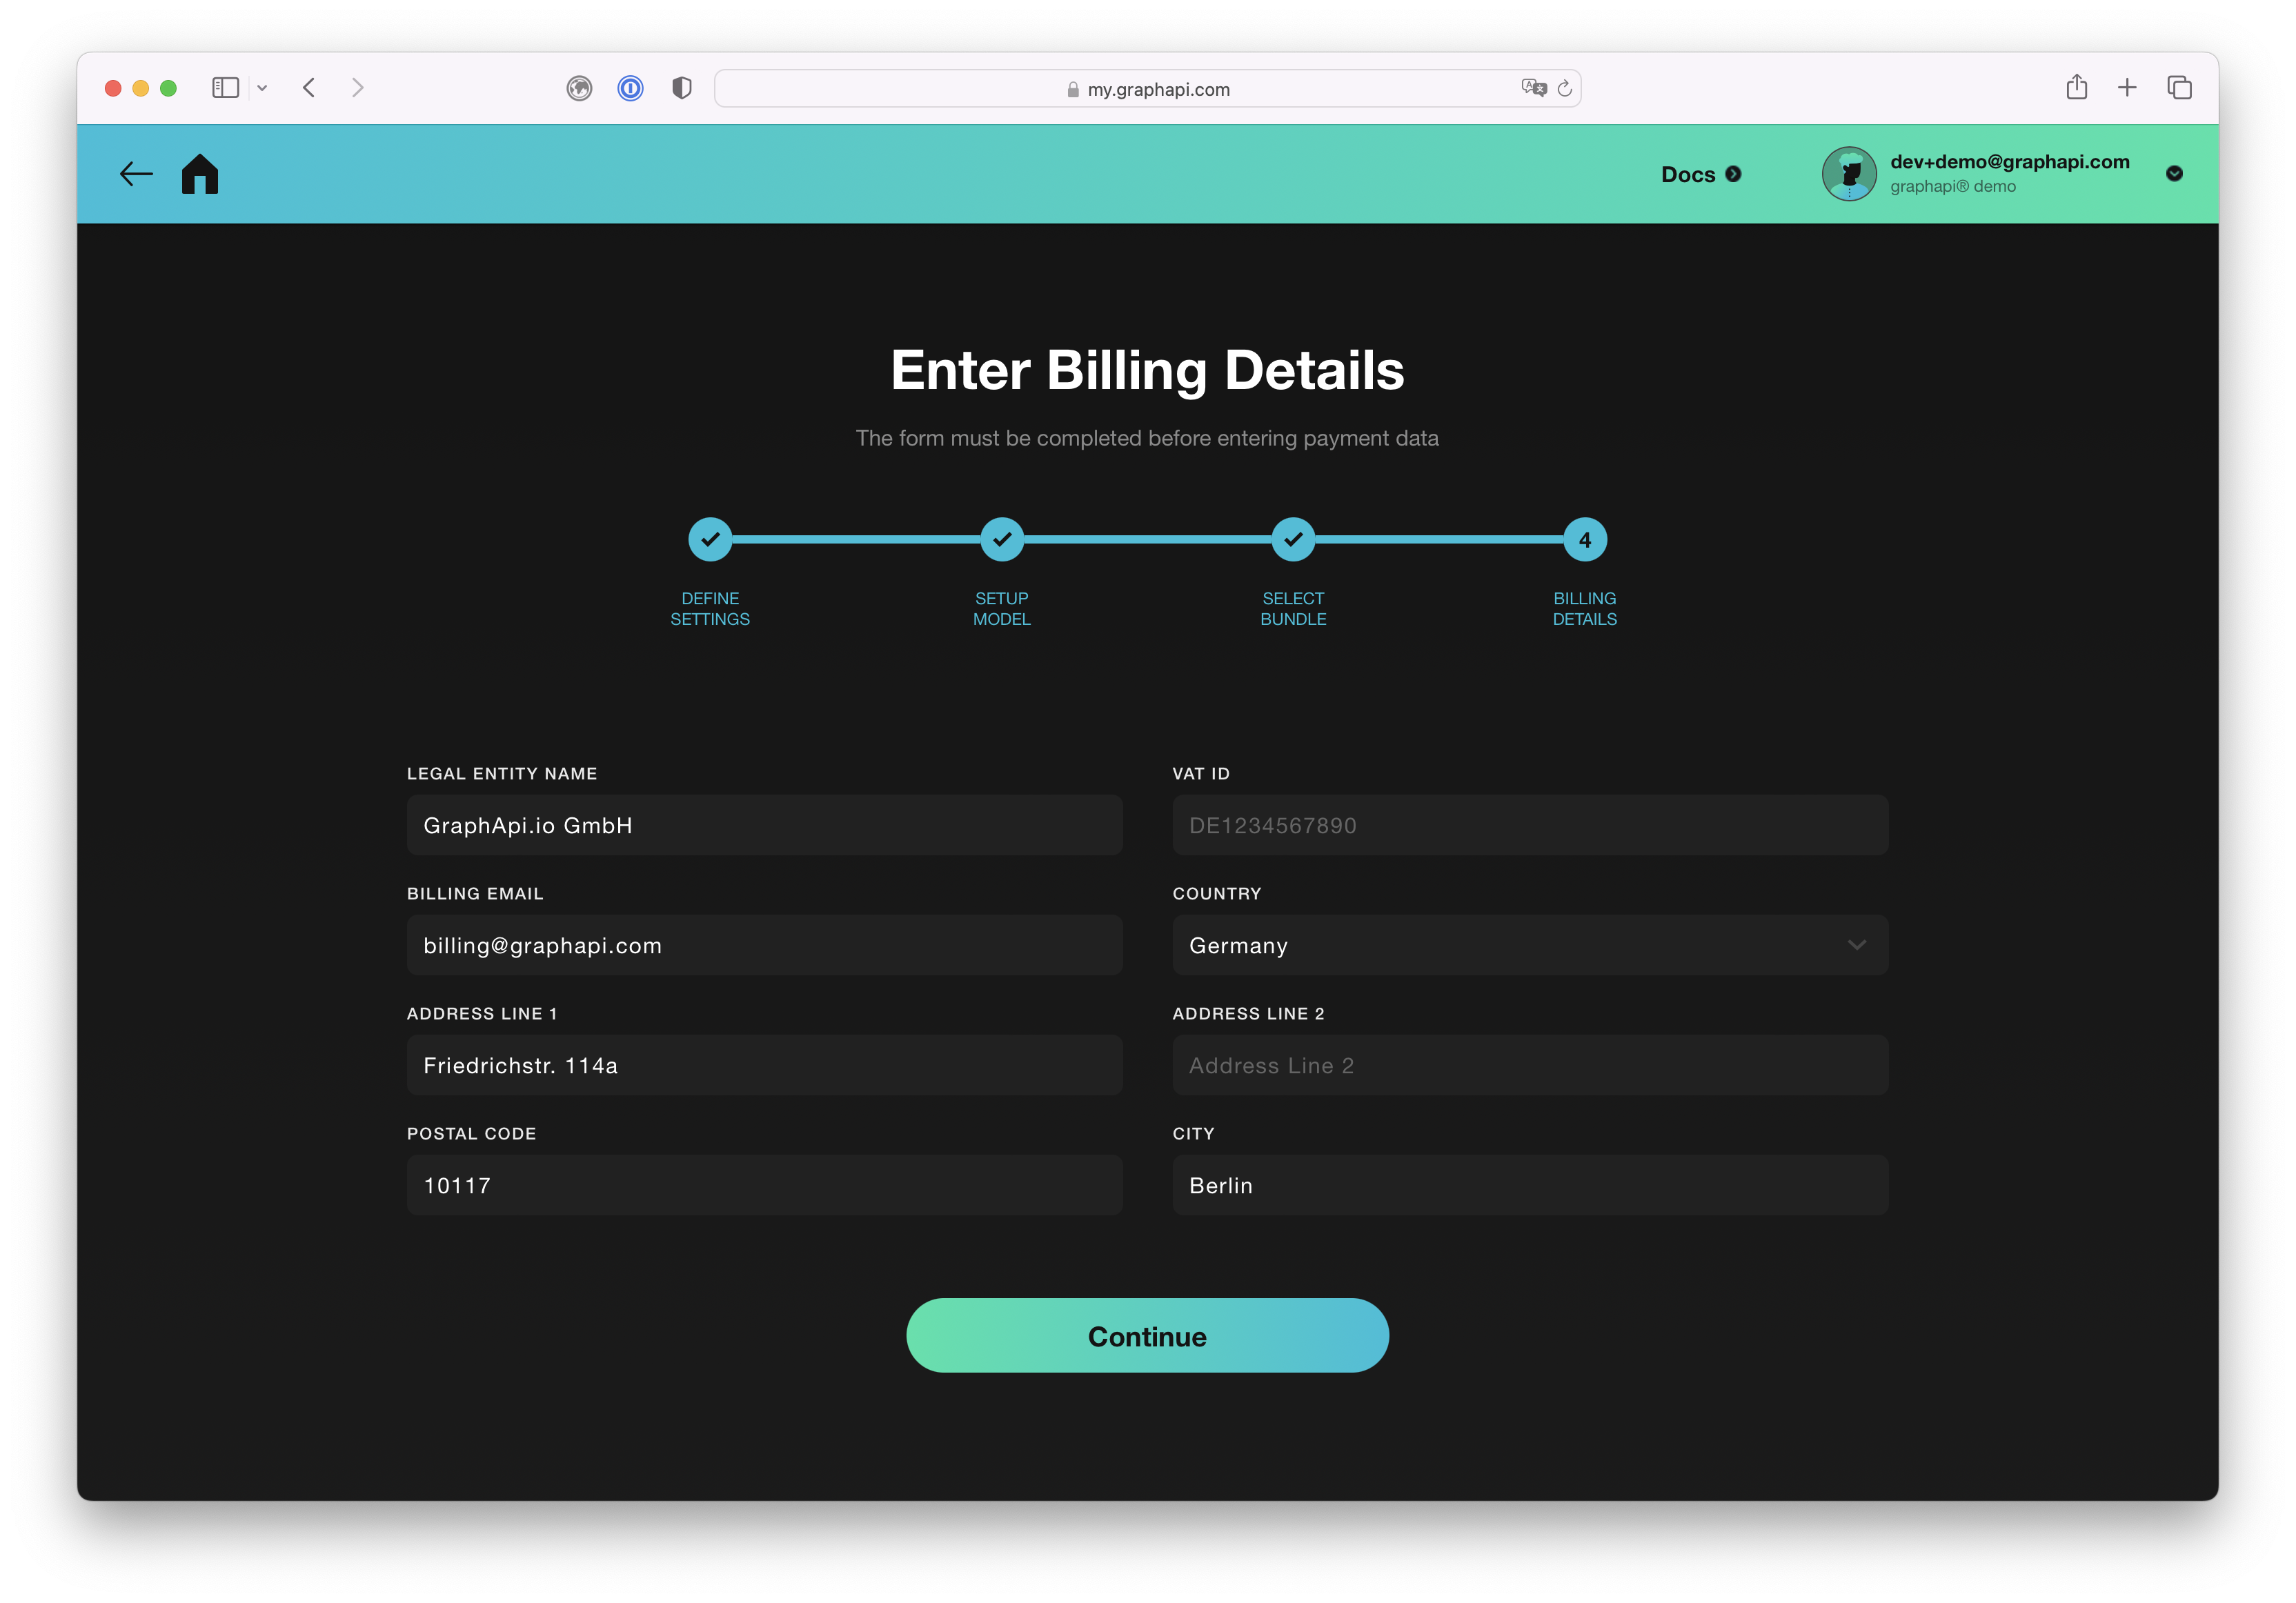Click the Billing Email field
Screen dimensions: 2296x1603
pos(765,945)
